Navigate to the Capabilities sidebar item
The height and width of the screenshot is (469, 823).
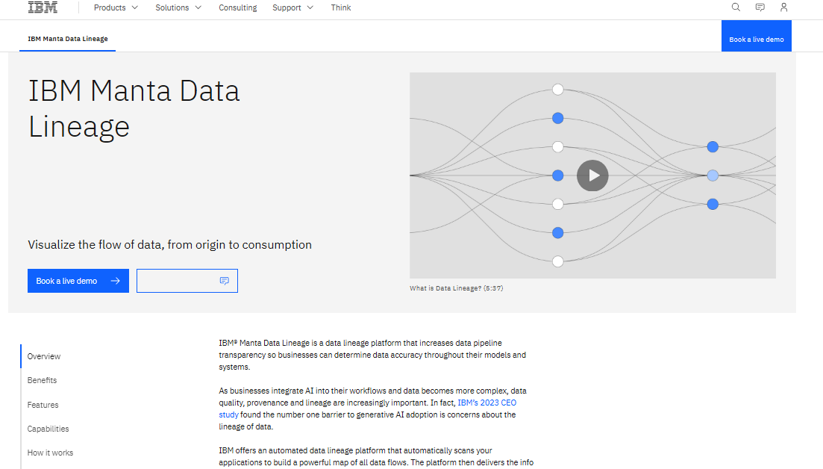pos(48,429)
